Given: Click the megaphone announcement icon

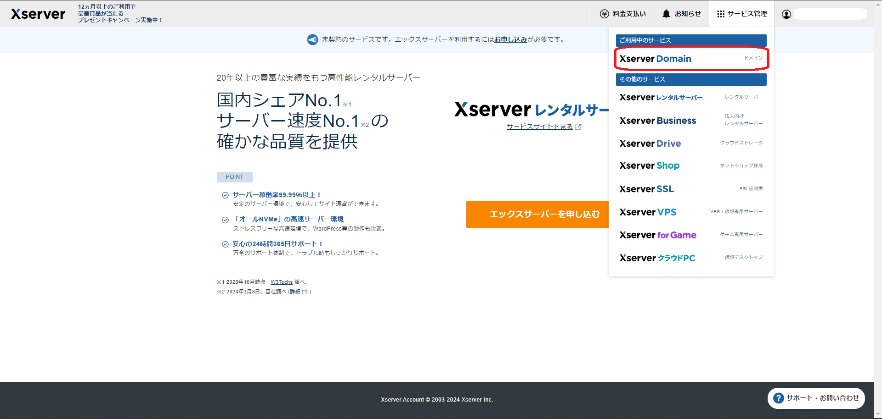Looking at the screenshot, I should coord(312,40).
